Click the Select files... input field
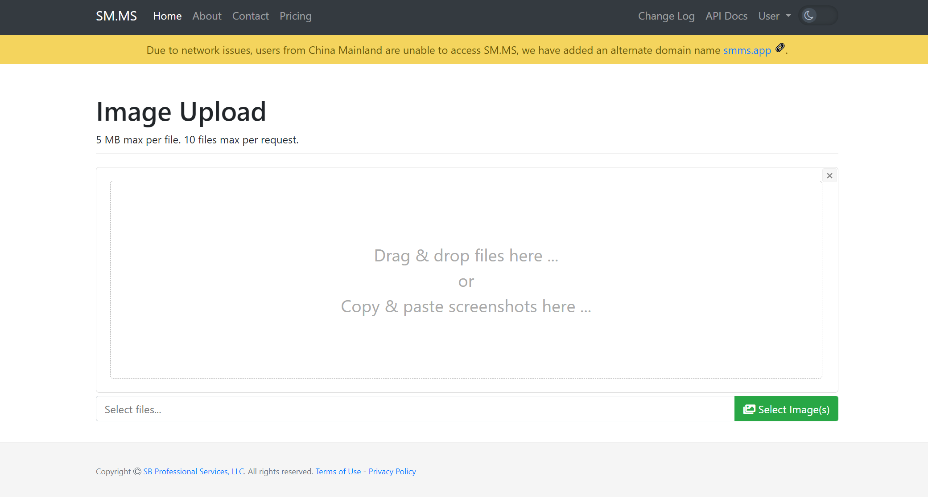928x497 pixels. click(x=415, y=409)
